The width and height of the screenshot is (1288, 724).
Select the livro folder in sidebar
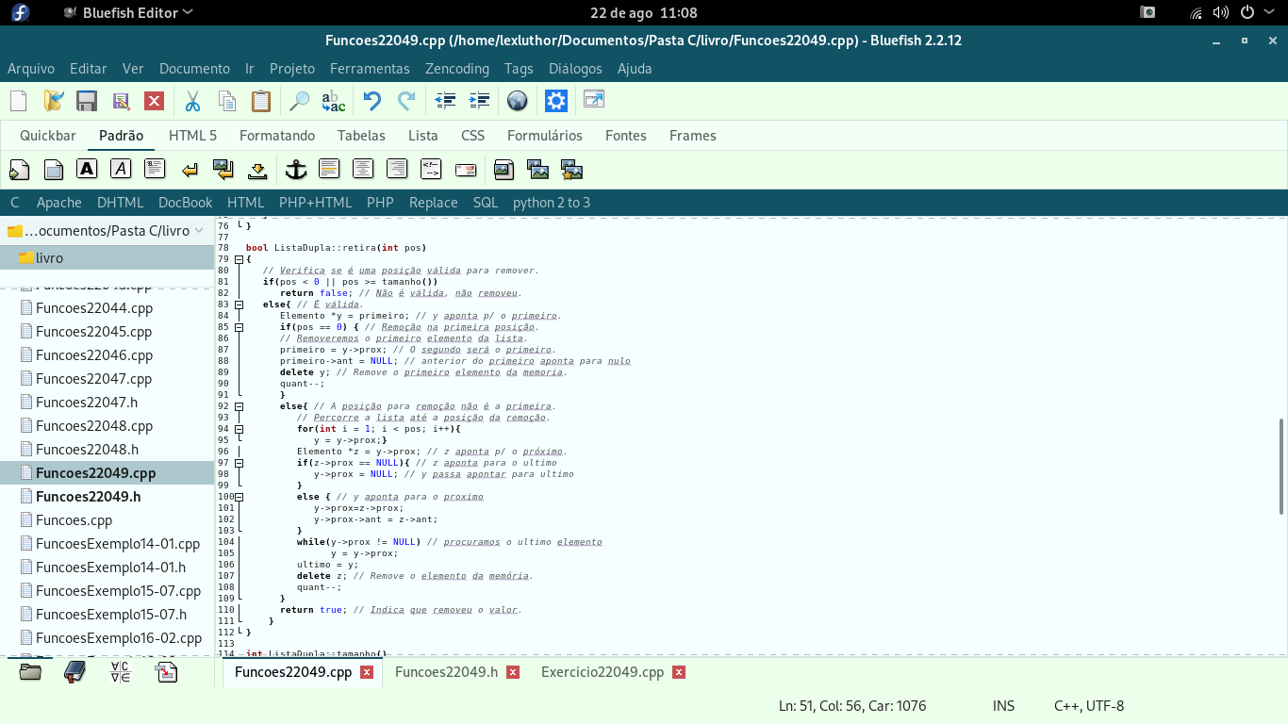pyautogui.click(x=107, y=258)
